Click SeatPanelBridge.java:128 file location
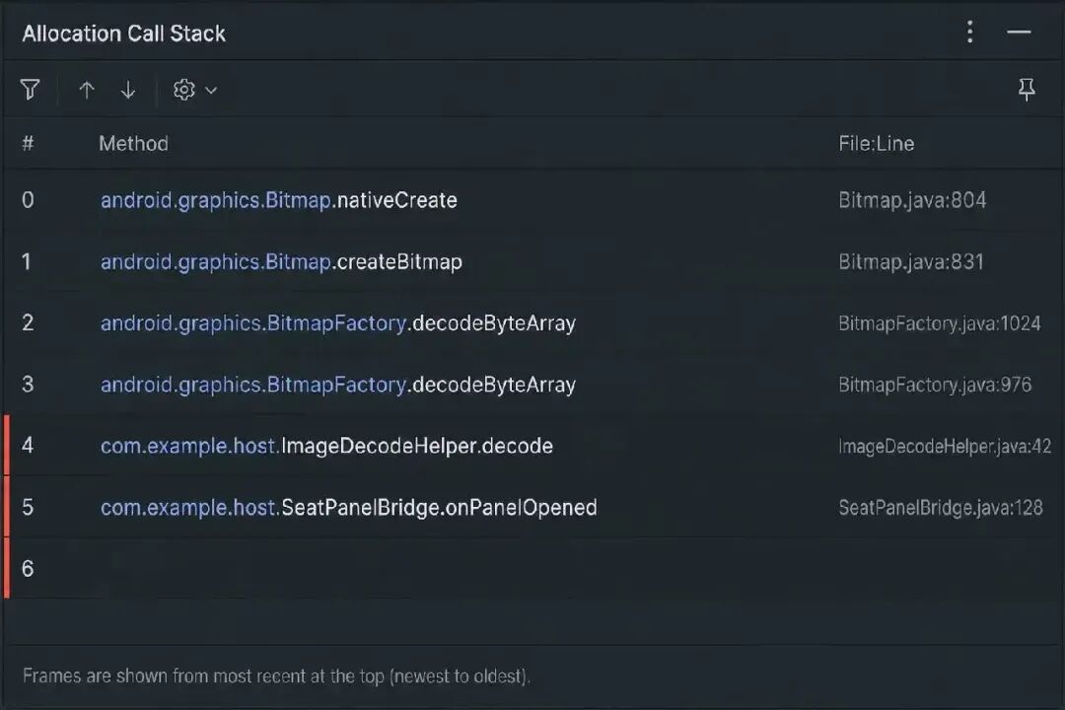The width and height of the screenshot is (1065, 710). click(x=941, y=508)
